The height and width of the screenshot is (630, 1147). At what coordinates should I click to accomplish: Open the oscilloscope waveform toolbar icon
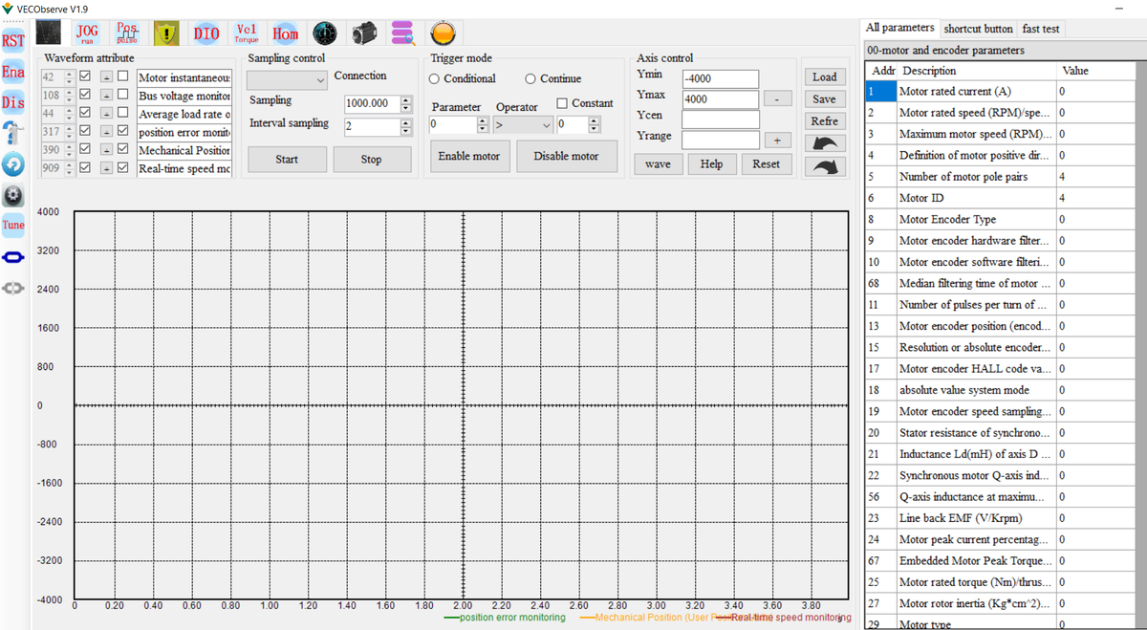pyautogui.click(x=48, y=33)
